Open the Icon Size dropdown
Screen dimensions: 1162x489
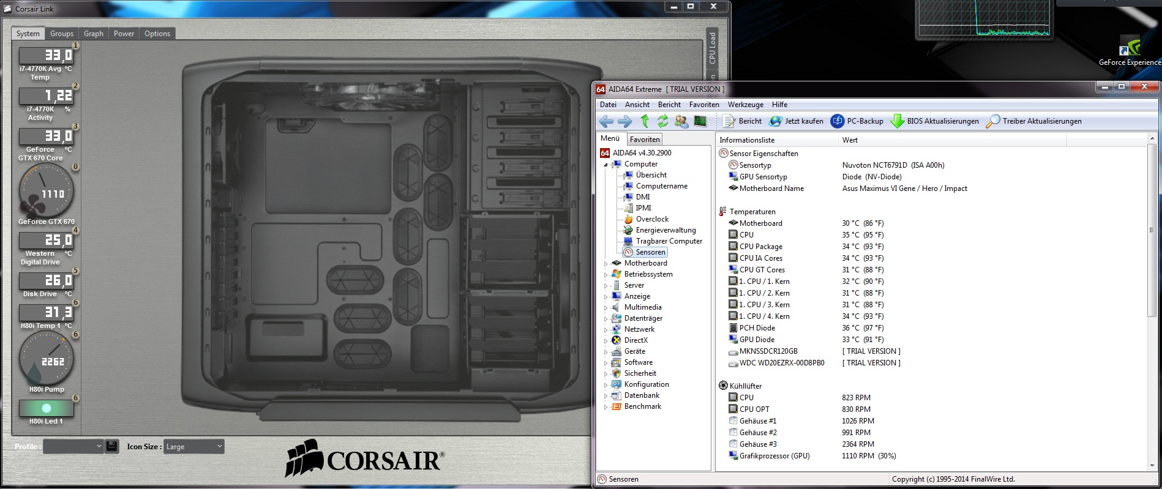coord(193,446)
